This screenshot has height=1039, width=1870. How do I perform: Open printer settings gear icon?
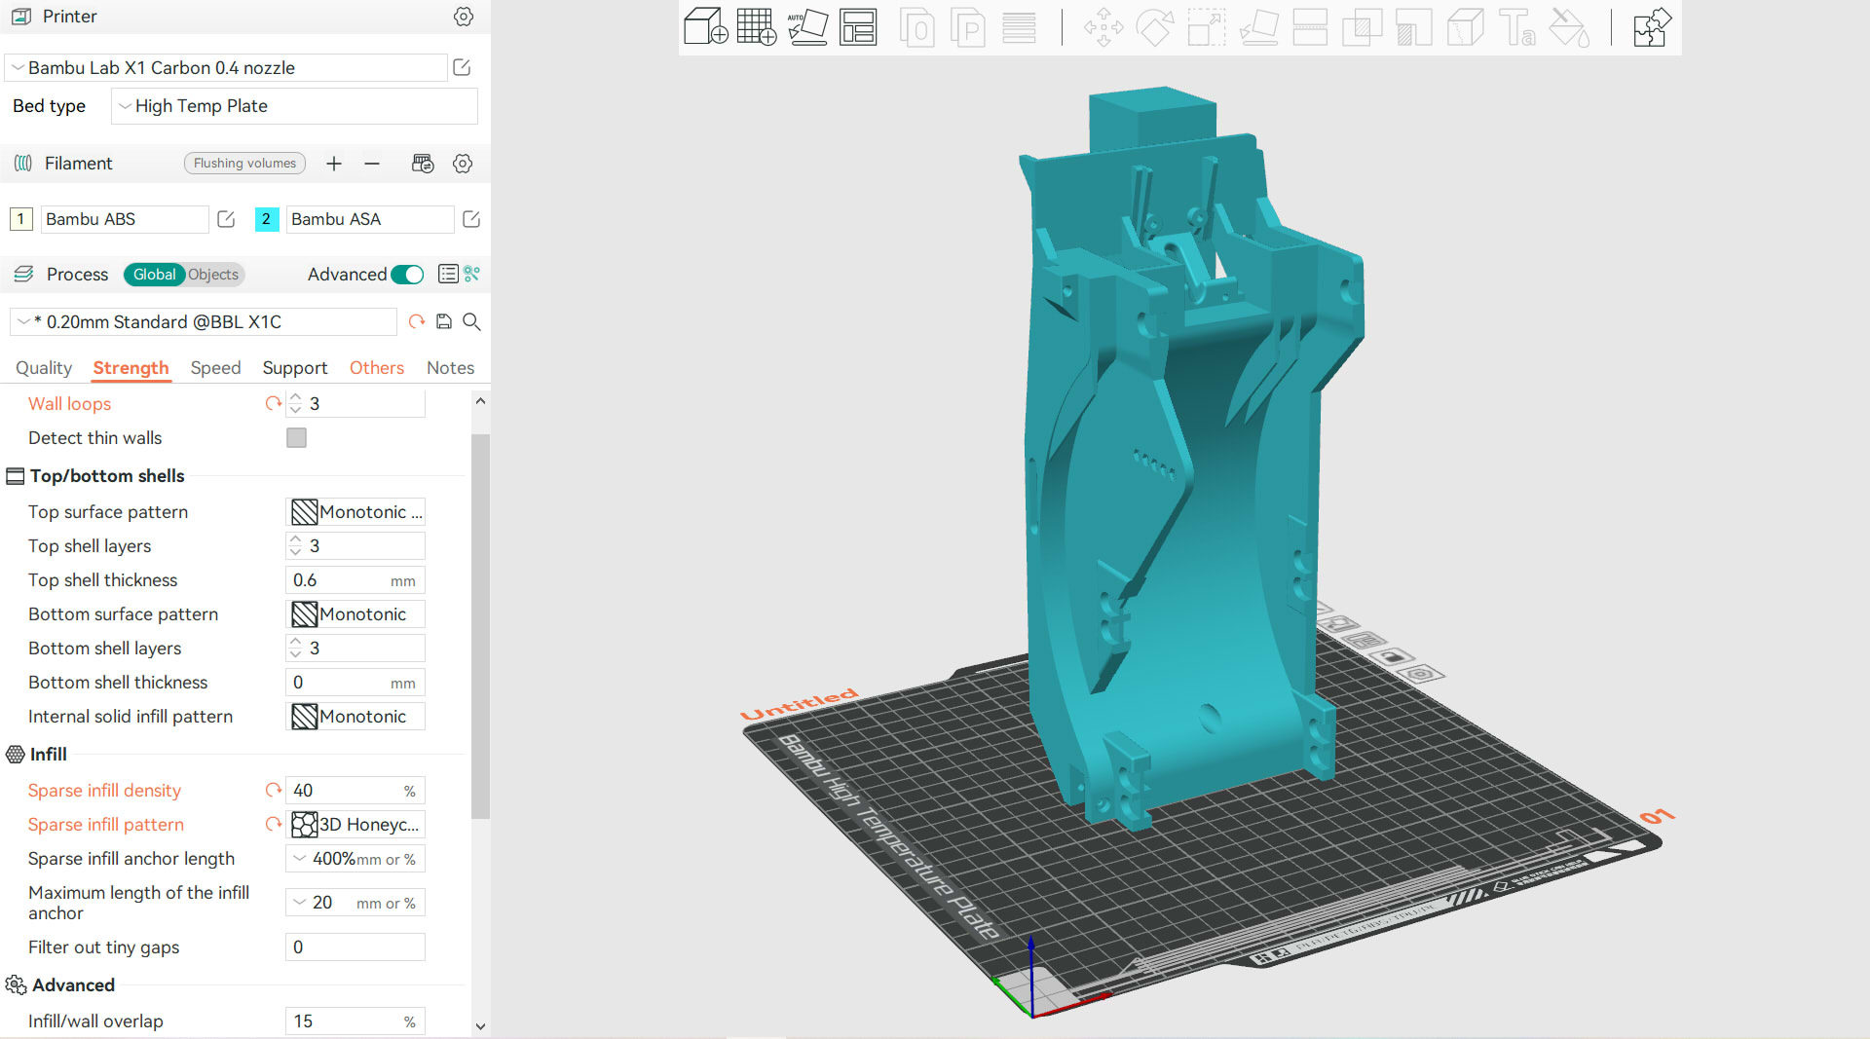point(464,17)
